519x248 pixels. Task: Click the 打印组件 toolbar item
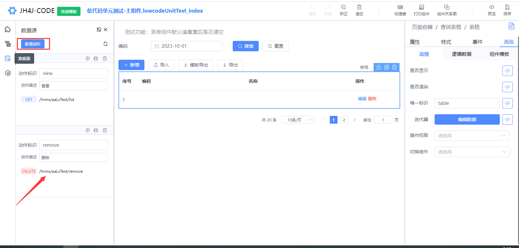tap(421, 10)
